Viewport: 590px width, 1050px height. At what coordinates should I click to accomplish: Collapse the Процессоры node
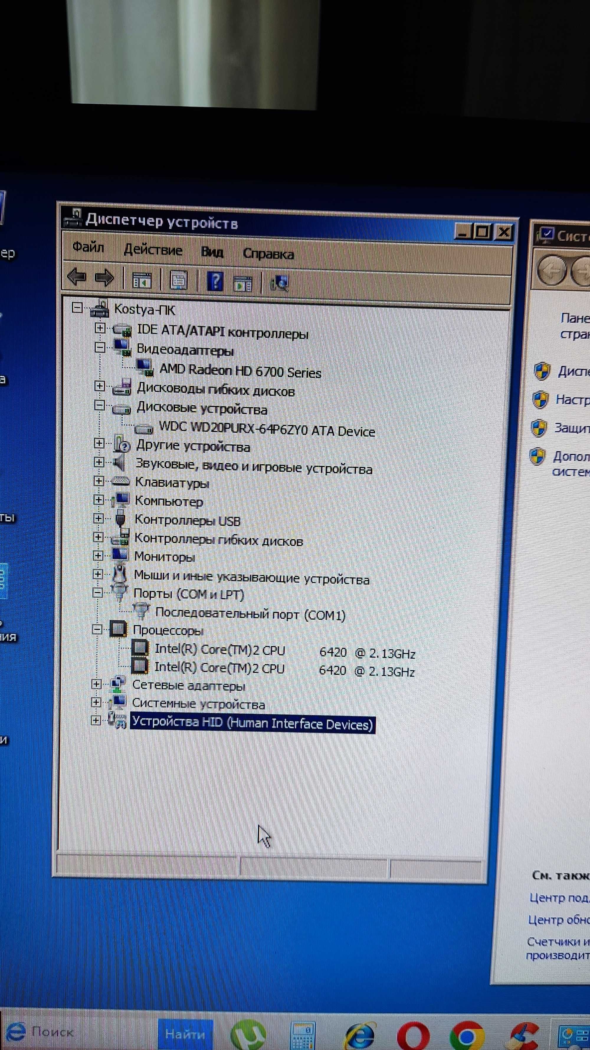[97, 630]
